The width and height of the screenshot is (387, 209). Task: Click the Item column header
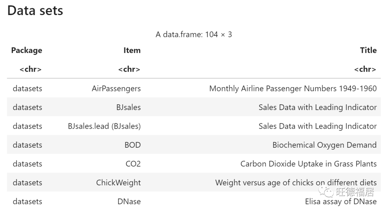(x=132, y=51)
